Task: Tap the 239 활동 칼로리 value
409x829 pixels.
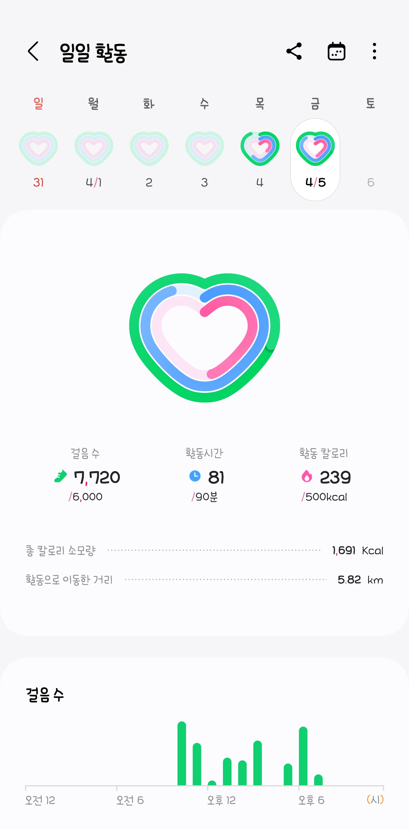Action: 335,477
